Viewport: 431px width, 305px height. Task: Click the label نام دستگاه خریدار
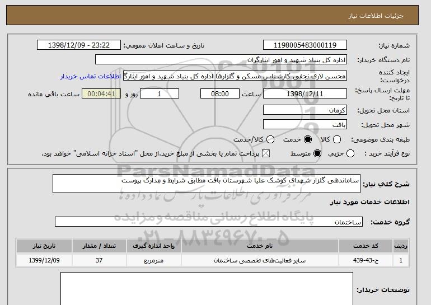click(x=383, y=60)
